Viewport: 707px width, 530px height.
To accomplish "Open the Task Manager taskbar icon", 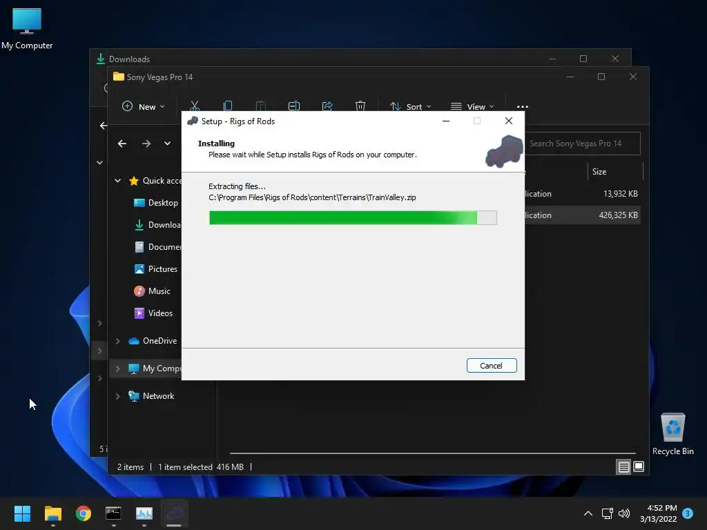I will tap(144, 513).
